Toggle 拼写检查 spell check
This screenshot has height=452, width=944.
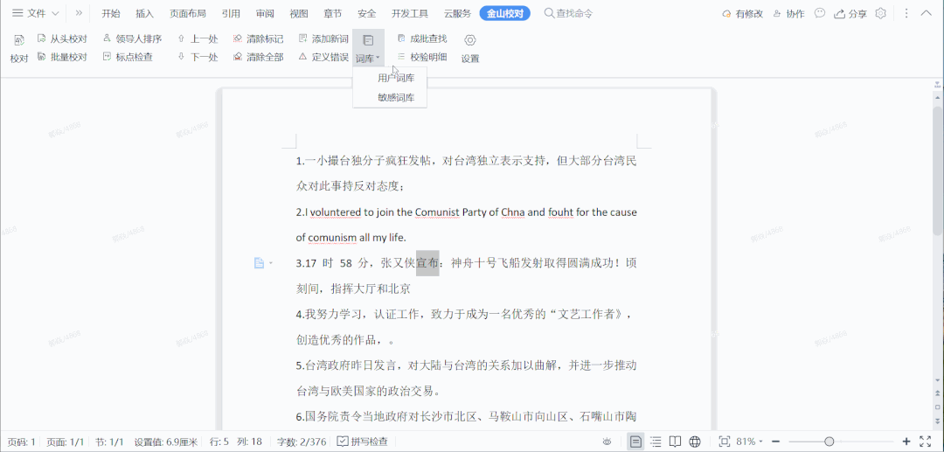point(363,442)
